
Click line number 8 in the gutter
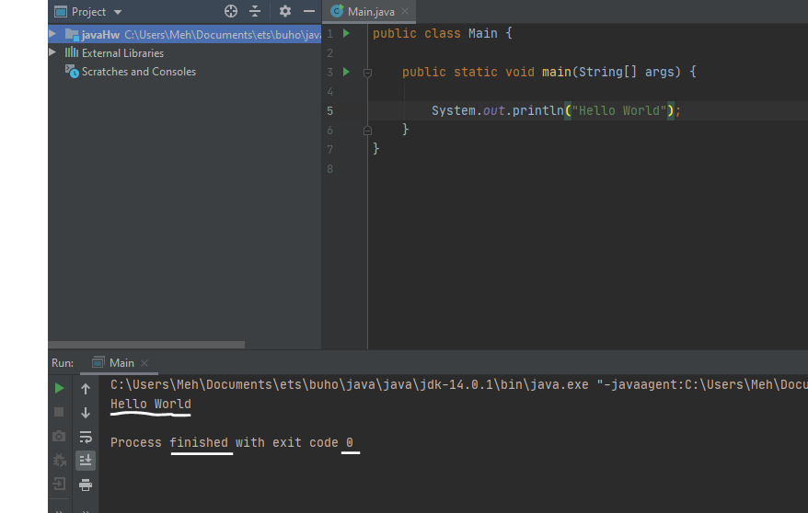[x=329, y=169]
